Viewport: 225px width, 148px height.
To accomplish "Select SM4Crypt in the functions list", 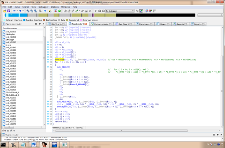I will click(10, 40).
